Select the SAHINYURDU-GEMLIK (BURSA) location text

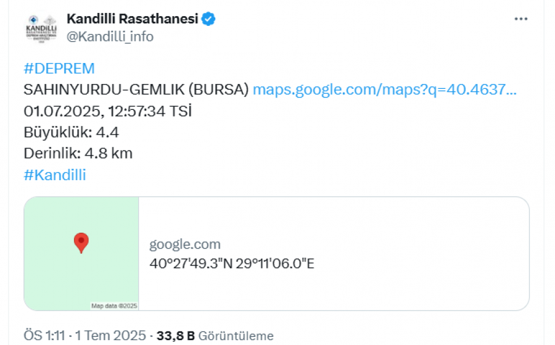(x=136, y=89)
